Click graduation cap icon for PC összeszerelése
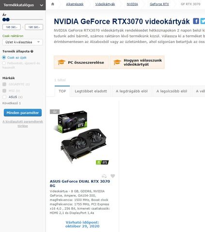 tap(62, 62)
